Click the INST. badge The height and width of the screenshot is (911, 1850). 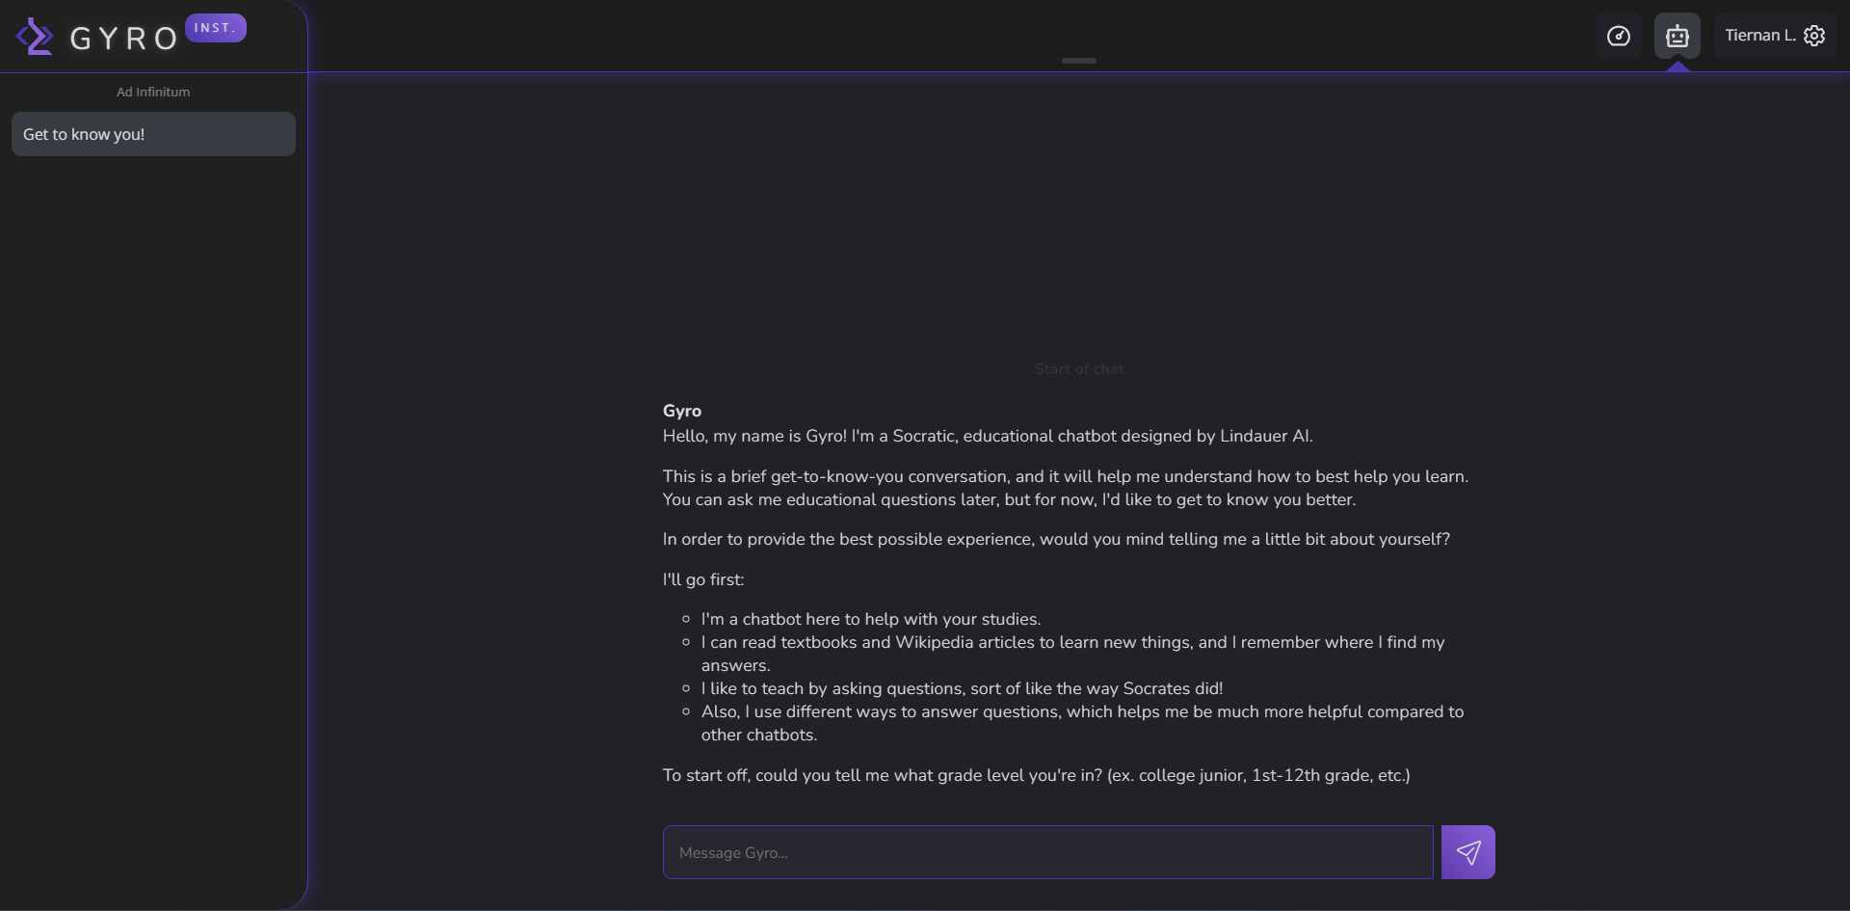pyautogui.click(x=215, y=28)
